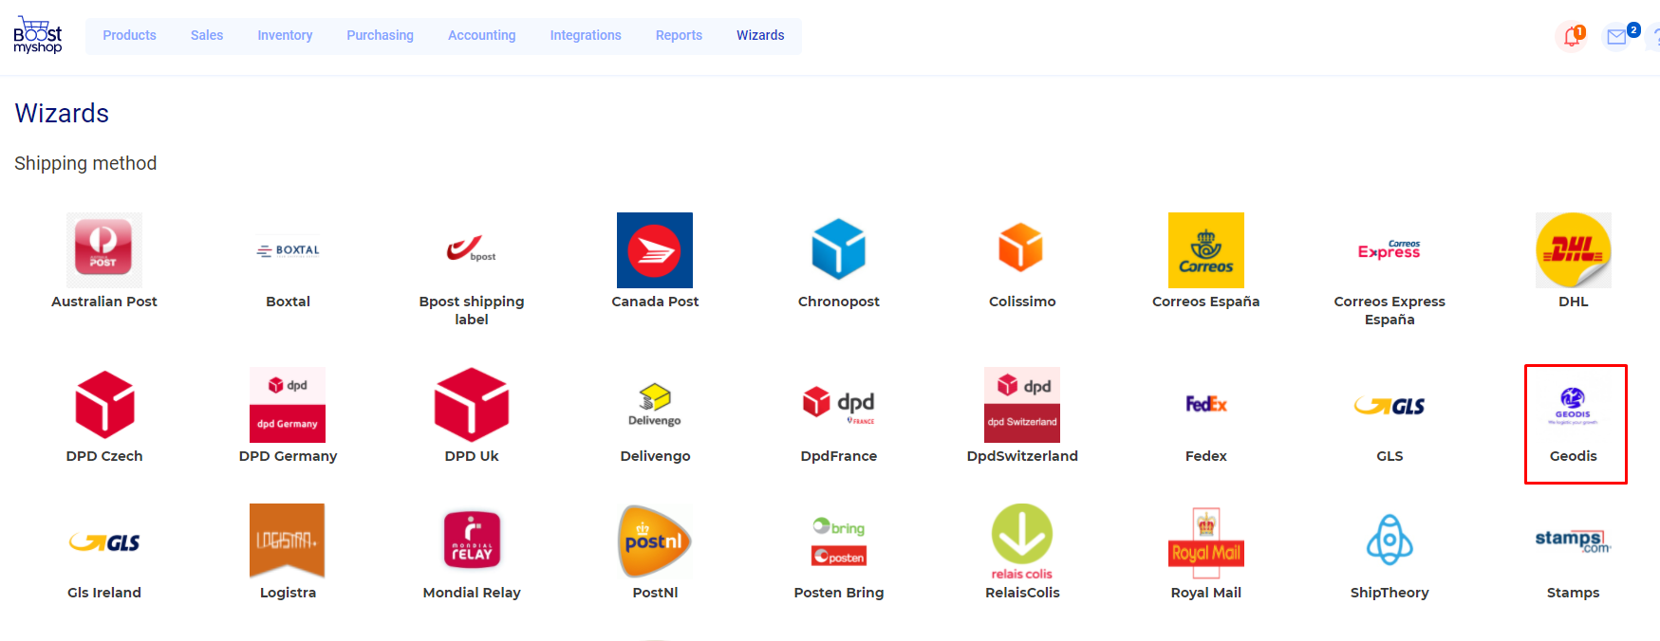Click the Mondial Relay label

click(472, 593)
